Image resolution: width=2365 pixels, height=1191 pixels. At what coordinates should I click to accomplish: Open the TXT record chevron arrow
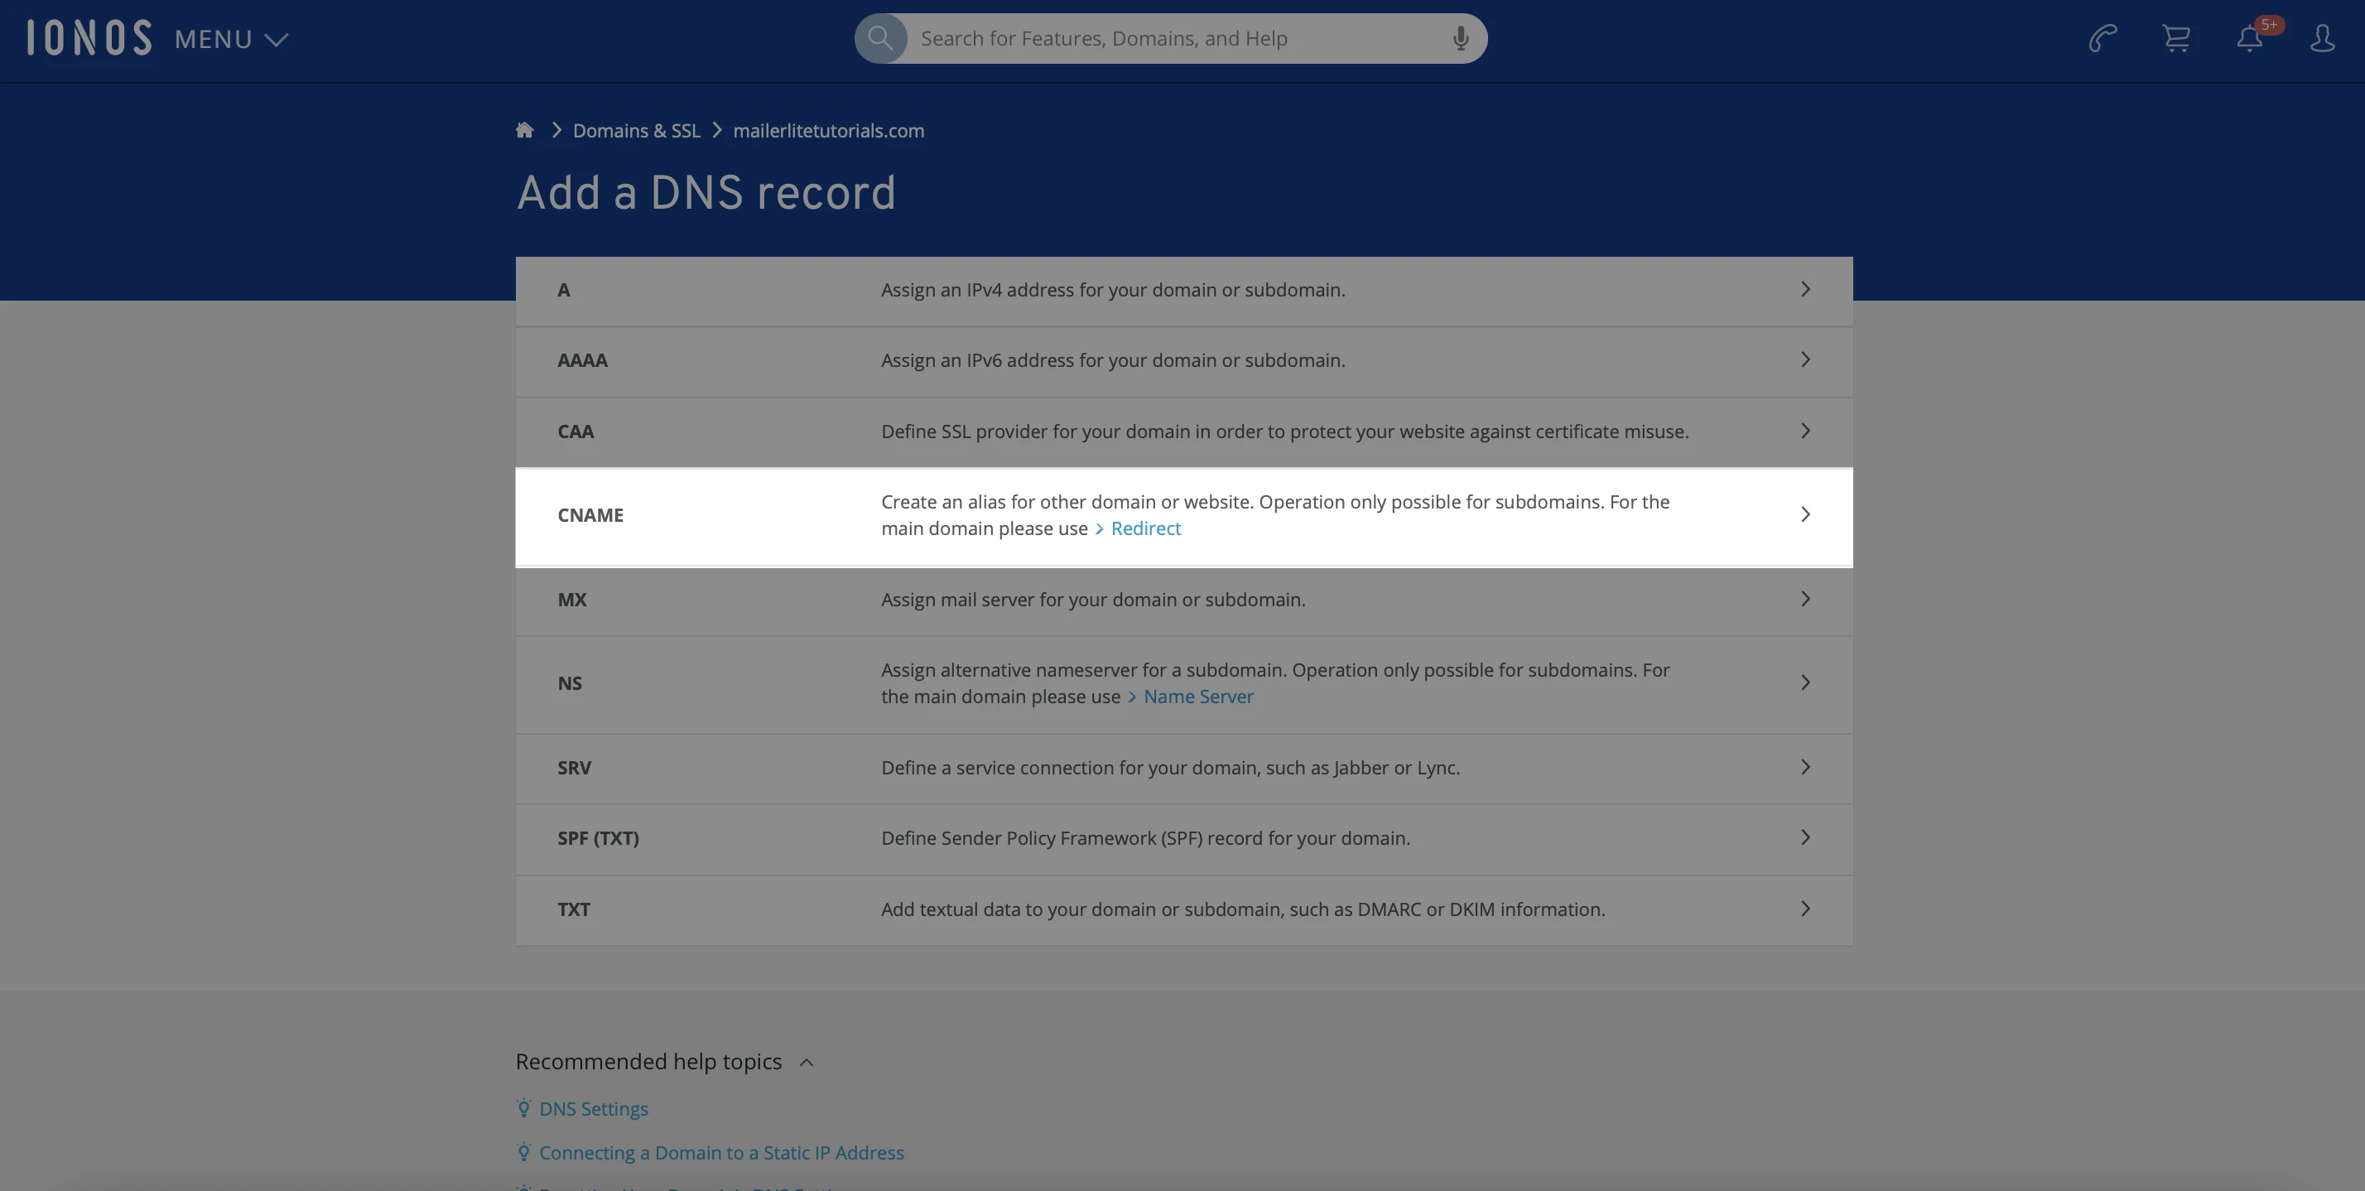click(x=1805, y=909)
